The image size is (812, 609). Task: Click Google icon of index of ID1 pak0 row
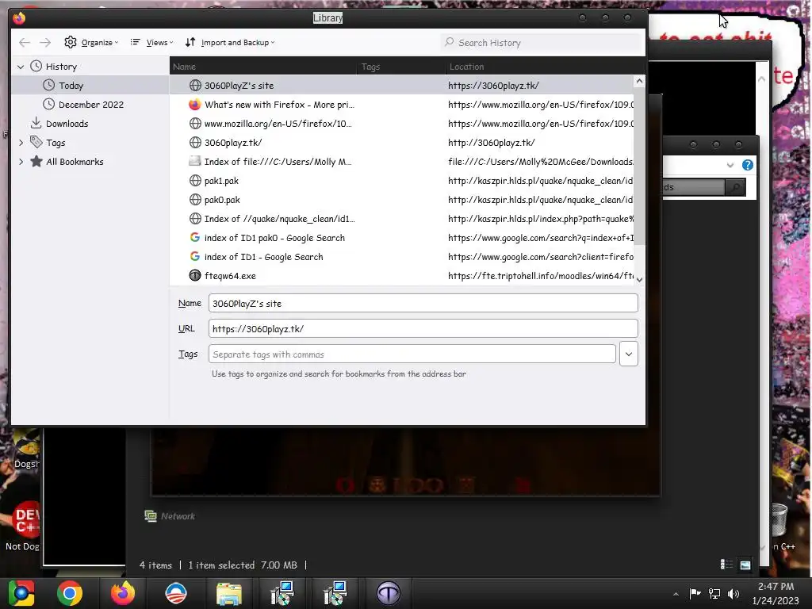coord(195,238)
